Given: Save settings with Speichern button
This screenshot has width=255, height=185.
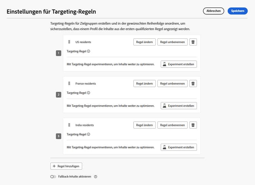Looking at the screenshot, I should (238, 11).
